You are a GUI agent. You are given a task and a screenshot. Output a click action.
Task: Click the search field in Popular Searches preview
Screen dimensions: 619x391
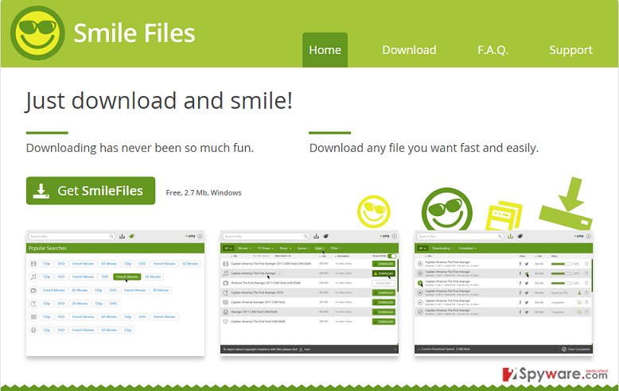(72, 237)
